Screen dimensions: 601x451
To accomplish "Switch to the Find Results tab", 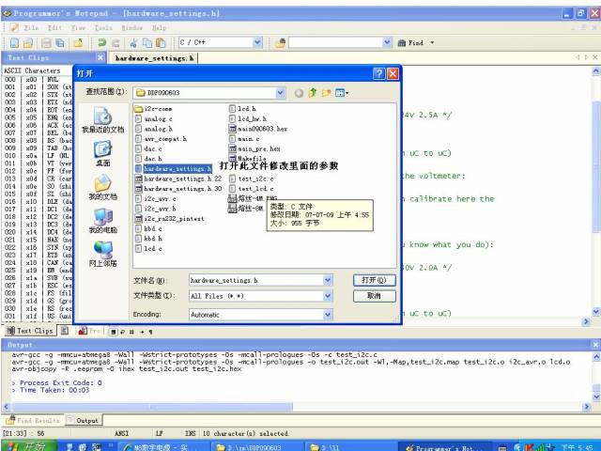I will pos(37,420).
